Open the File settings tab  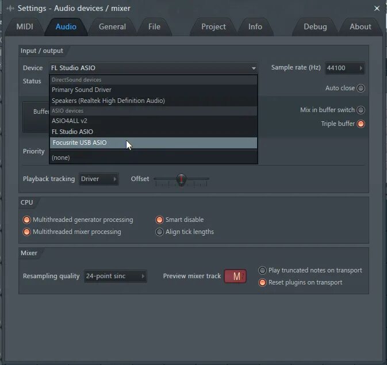154,26
